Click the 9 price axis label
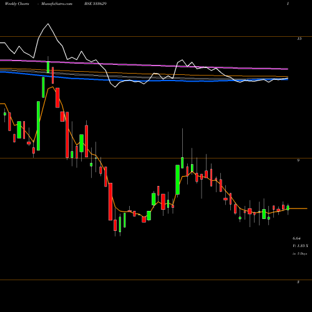Viewport: 312px width, 312px height. [x=298, y=160]
